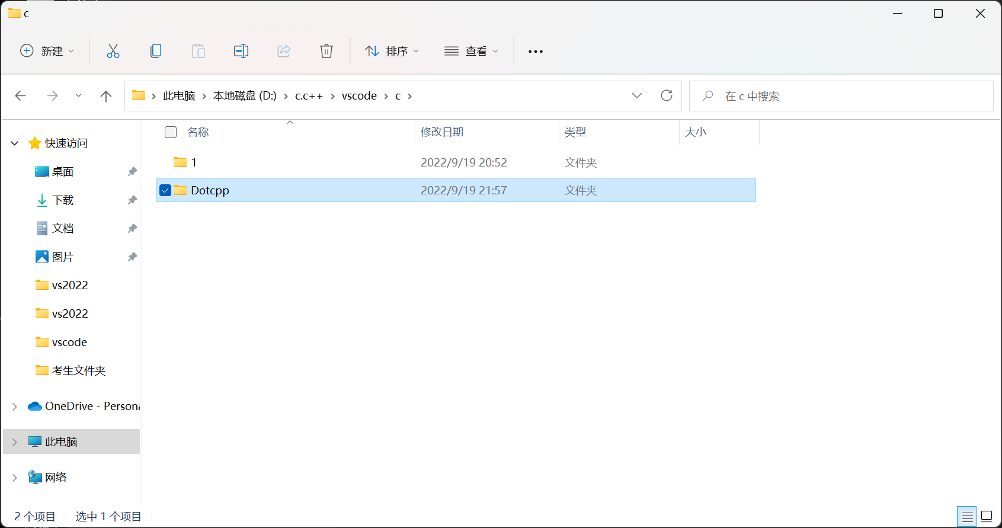Refresh the current folder view

pos(666,96)
